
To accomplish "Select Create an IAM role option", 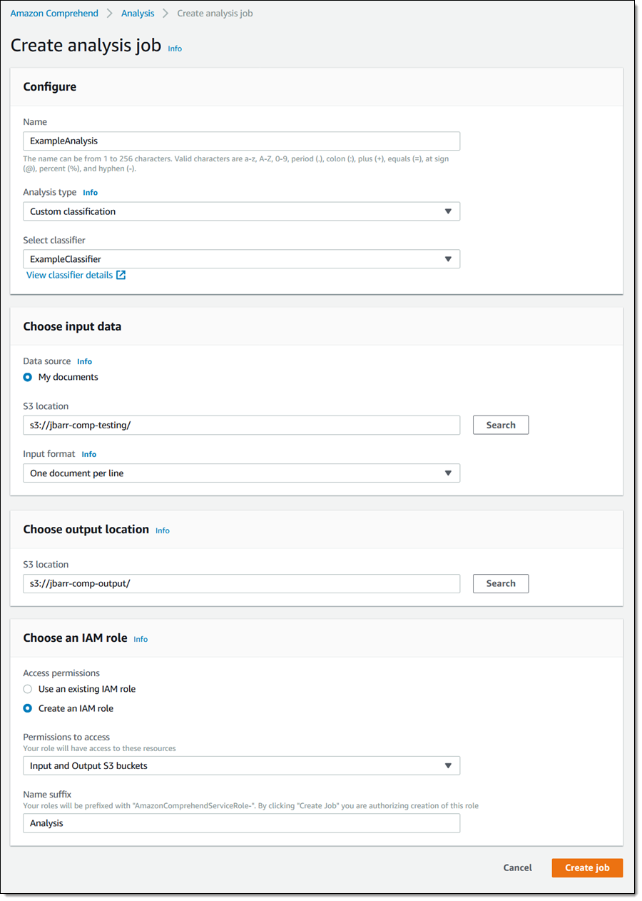I will pos(28,708).
